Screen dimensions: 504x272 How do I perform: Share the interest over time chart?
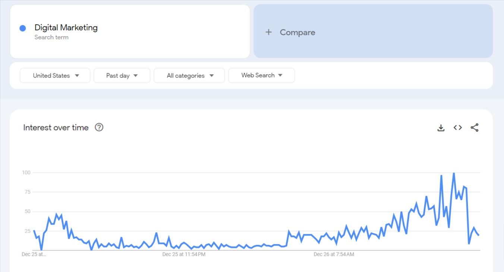475,128
